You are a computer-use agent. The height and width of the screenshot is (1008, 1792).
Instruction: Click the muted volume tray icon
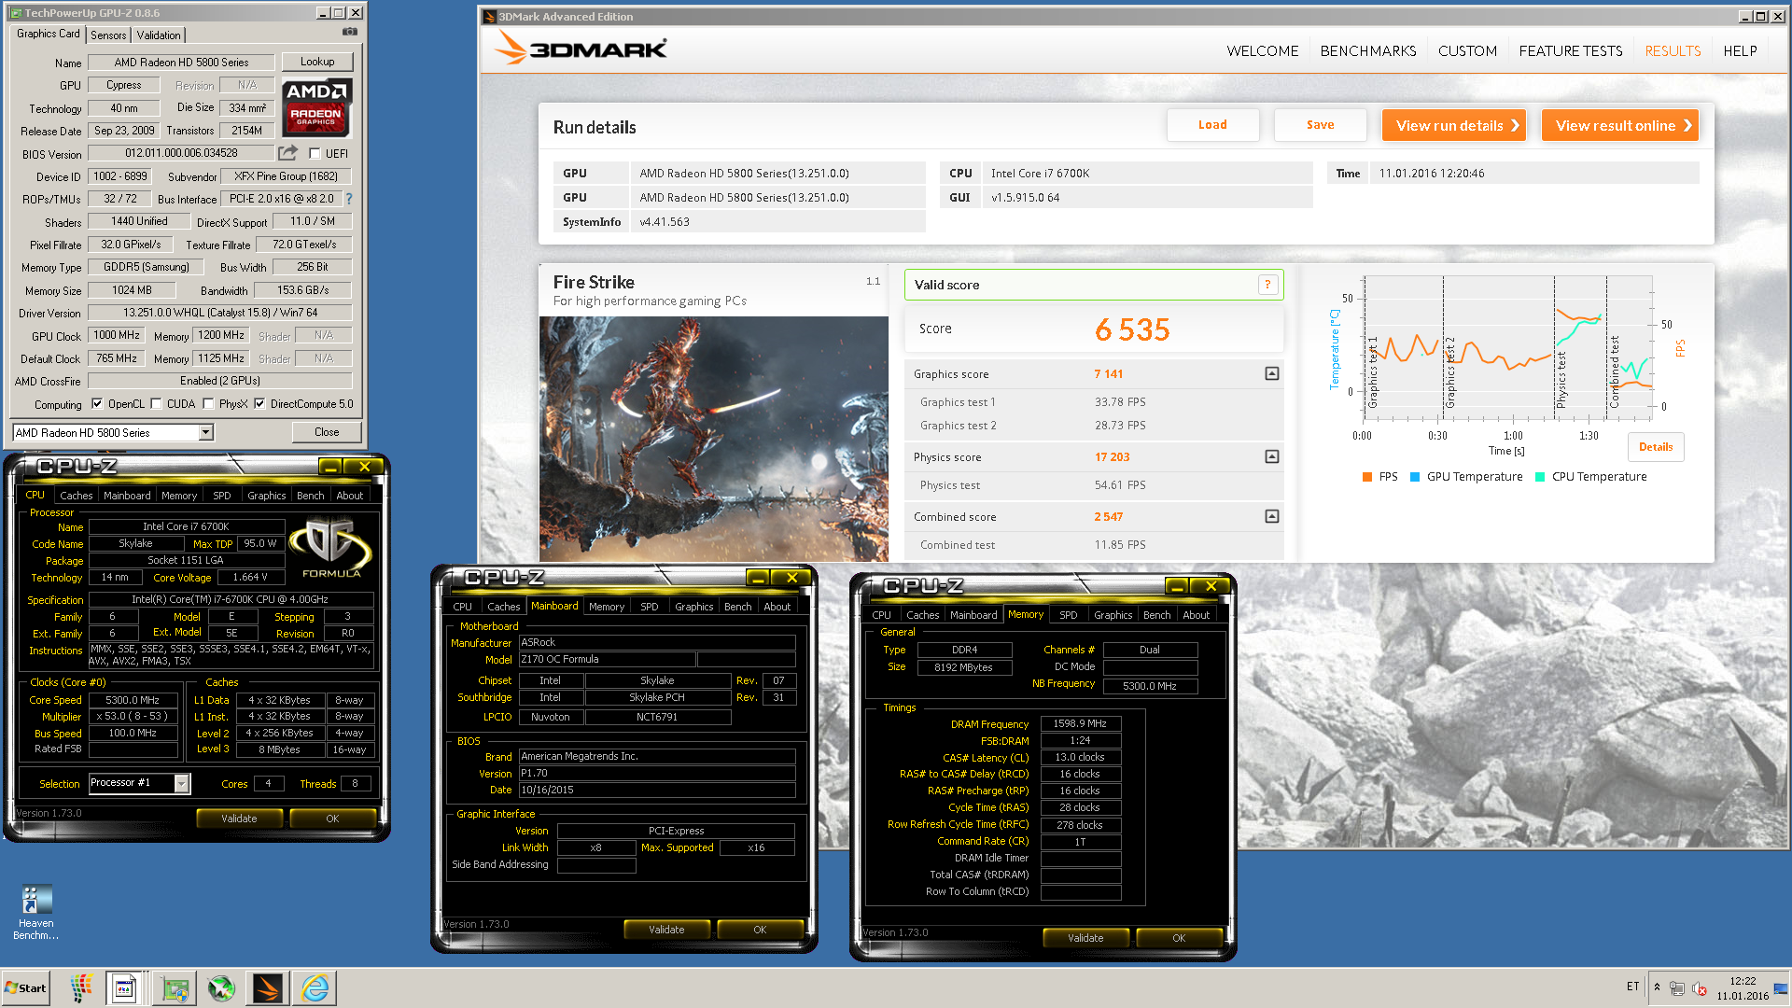[x=1700, y=988]
